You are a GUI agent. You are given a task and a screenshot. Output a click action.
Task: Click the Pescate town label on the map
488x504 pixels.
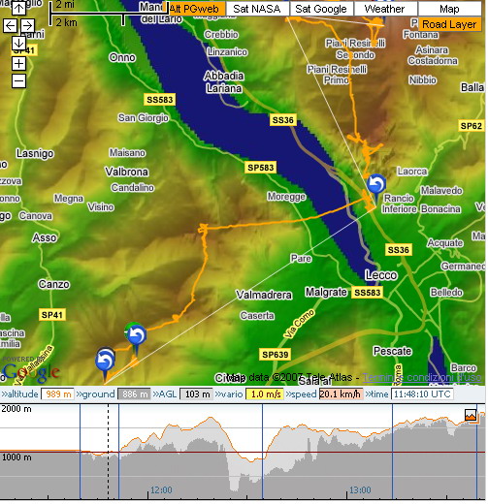coord(393,351)
